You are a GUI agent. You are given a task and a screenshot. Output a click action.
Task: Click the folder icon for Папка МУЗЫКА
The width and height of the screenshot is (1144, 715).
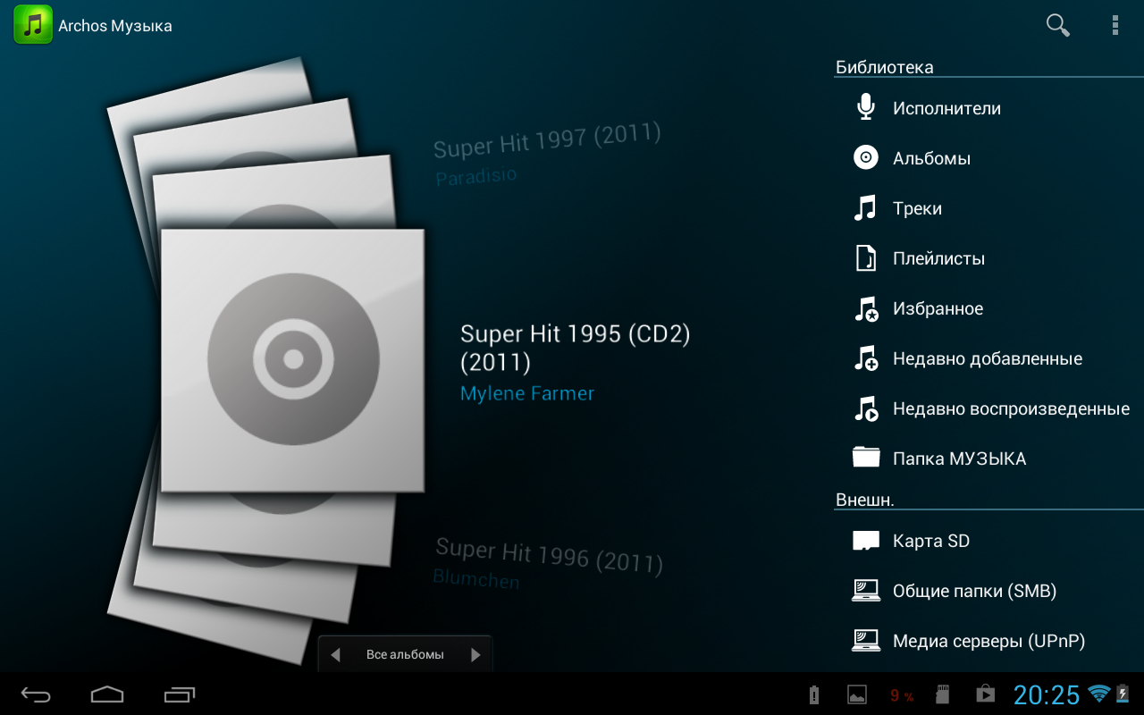pyautogui.click(x=866, y=458)
